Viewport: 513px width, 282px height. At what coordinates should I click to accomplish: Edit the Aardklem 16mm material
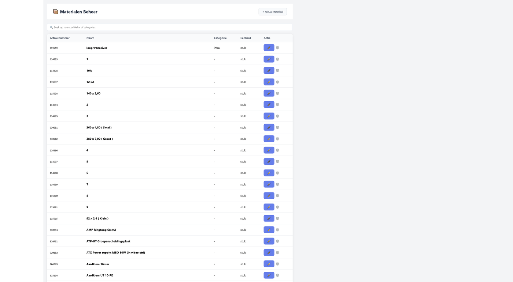[269, 264]
